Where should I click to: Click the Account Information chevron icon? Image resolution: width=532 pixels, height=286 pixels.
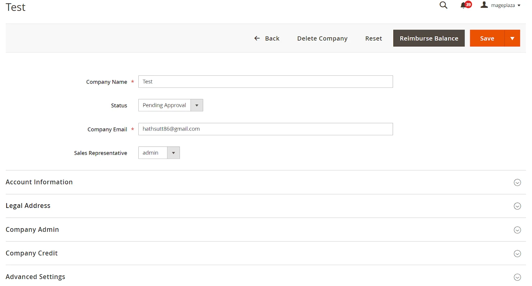(x=517, y=183)
